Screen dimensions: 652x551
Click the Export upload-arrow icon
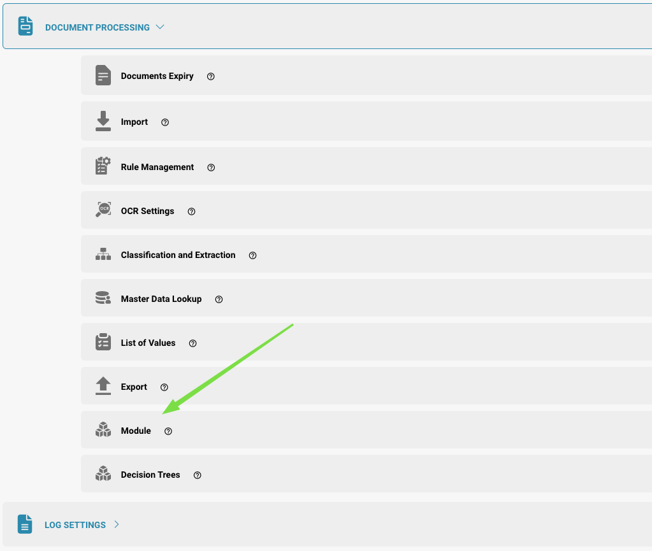click(x=103, y=385)
